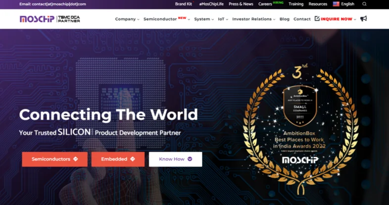The height and width of the screenshot is (205, 389).
Task: Click the HIRING badge near Careers
Action: [x=278, y=2]
